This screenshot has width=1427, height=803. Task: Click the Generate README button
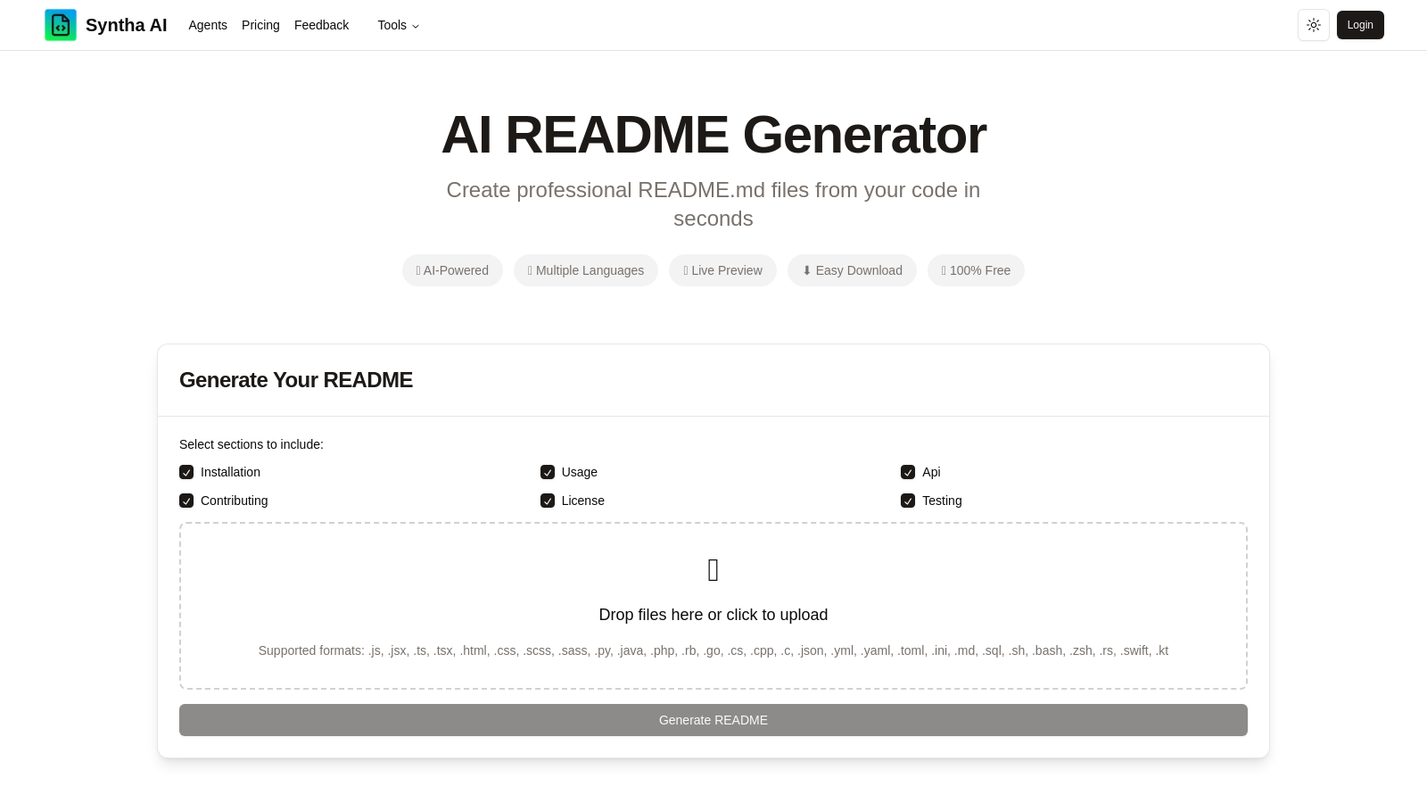pos(713,720)
